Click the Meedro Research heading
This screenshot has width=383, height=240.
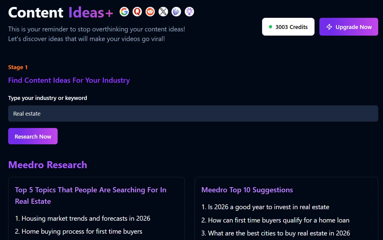click(x=47, y=165)
